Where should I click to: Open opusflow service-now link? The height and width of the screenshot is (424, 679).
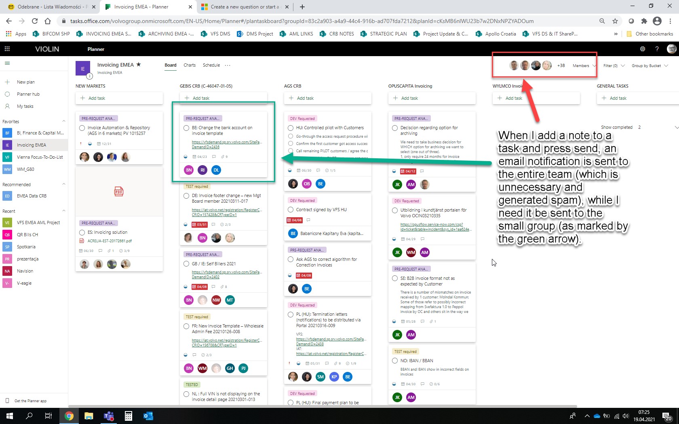(x=436, y=227)
